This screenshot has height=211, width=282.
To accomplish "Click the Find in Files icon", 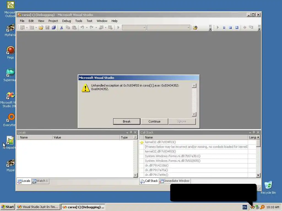I will click(195, 27).
